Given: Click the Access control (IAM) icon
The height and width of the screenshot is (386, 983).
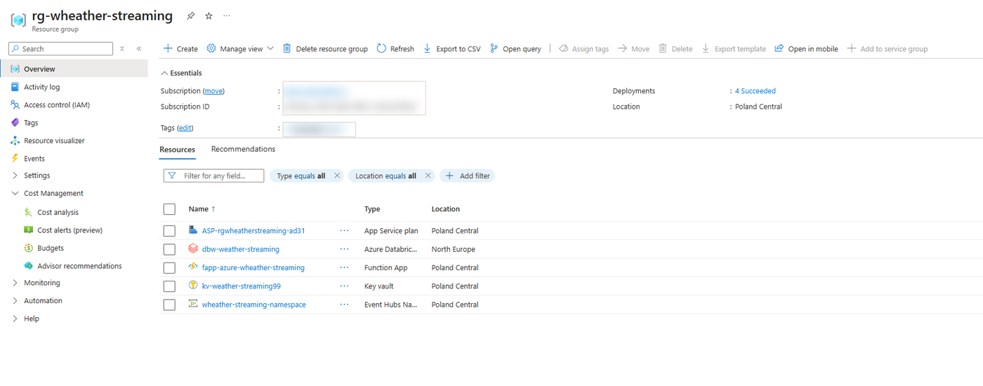Looking at the screenshot, I should click(15, 105).
